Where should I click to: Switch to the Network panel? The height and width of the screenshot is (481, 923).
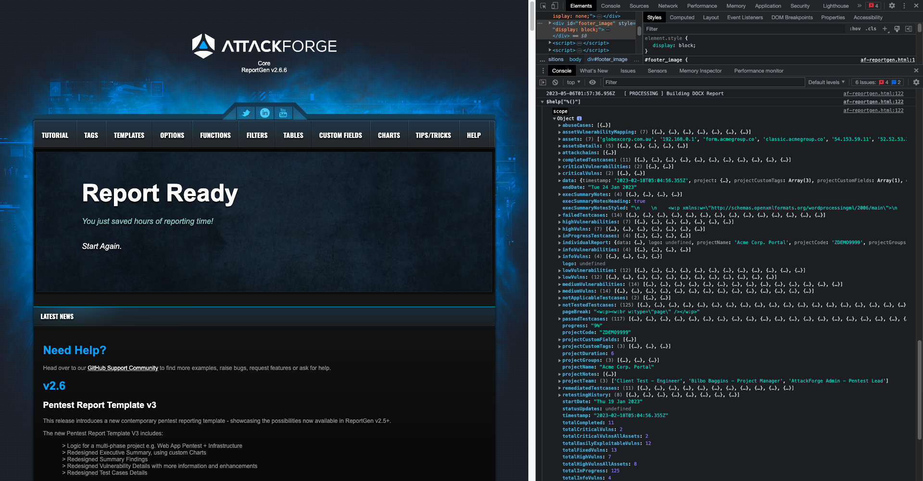pos(668,6)
